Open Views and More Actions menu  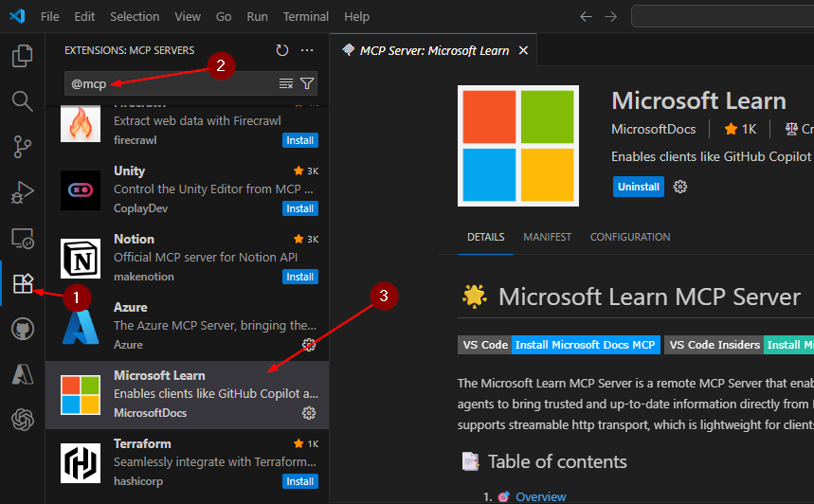point(307,50)
